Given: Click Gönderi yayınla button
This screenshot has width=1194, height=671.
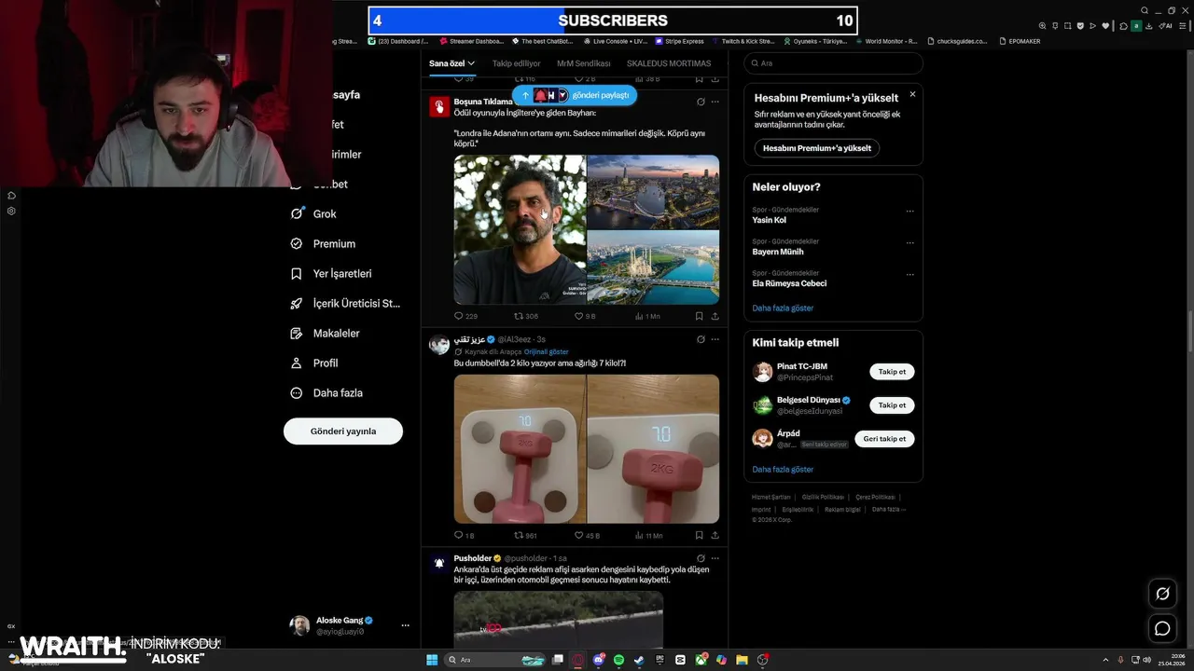Looking at the screenshot, I should tap(343, 431).
